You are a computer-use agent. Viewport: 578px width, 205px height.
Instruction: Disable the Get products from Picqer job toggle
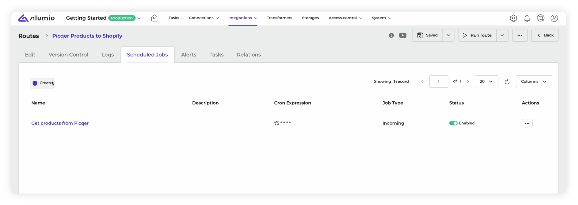pos(453,123)
